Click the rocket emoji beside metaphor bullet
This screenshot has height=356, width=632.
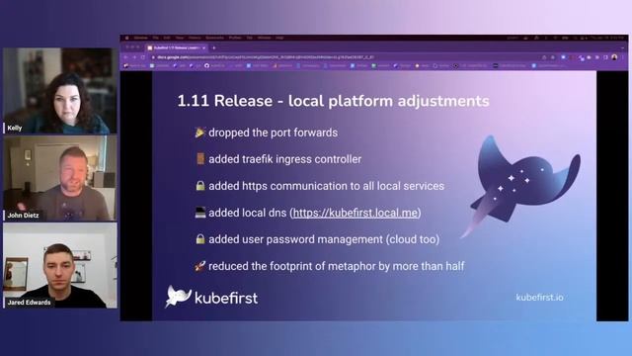(x=200, y=266)
